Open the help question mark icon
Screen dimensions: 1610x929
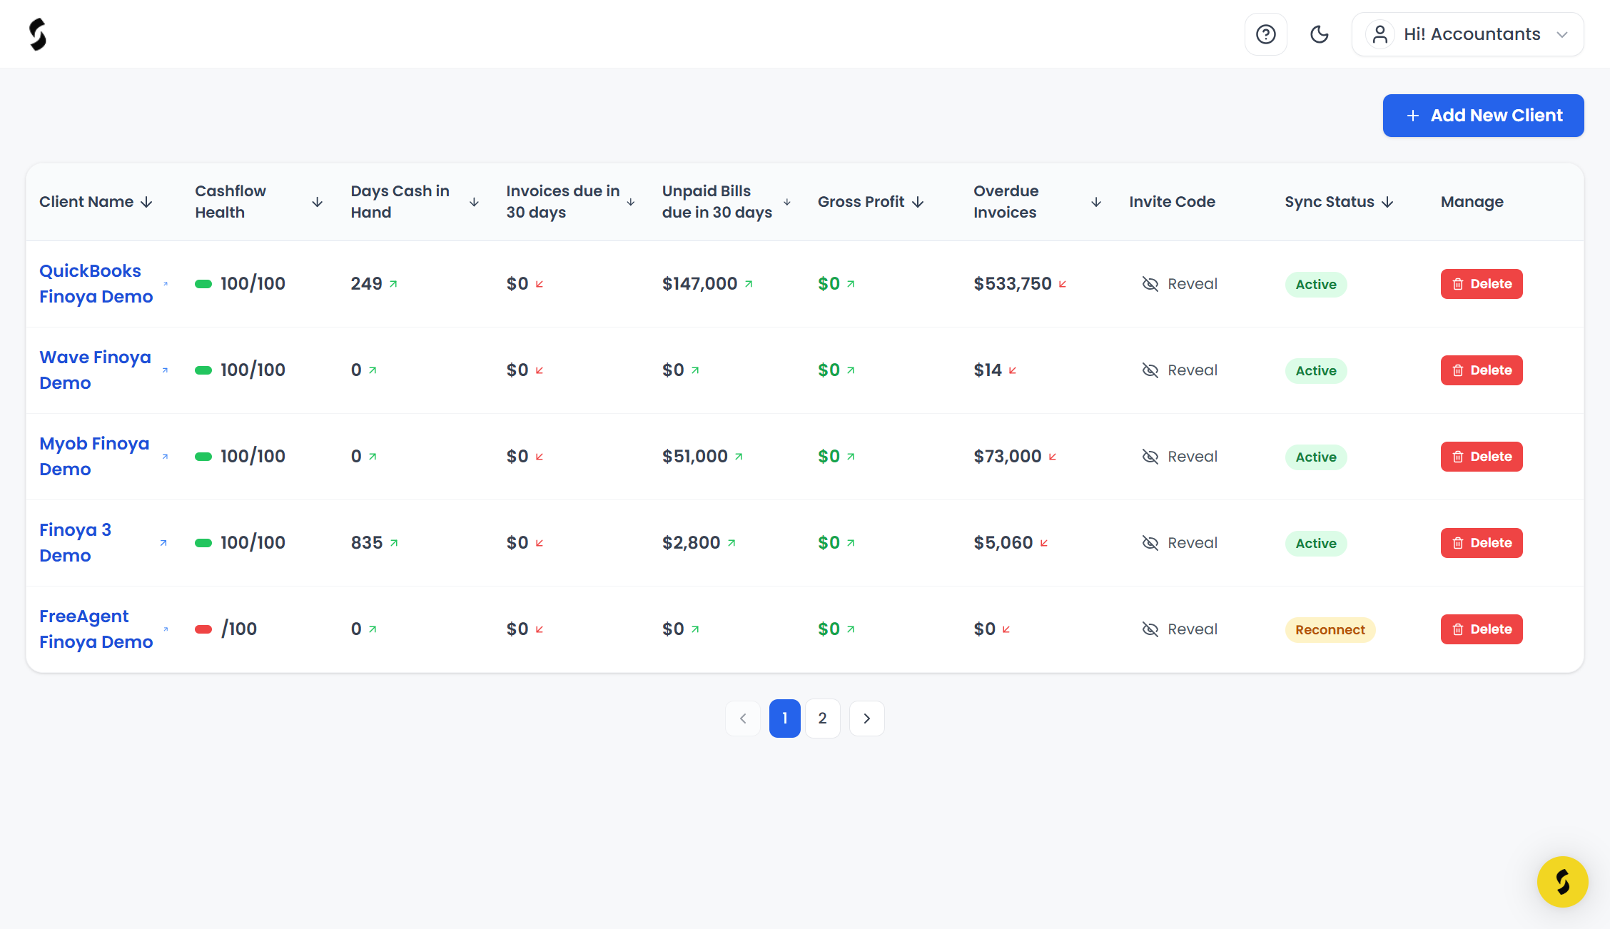coord(1265,34)
